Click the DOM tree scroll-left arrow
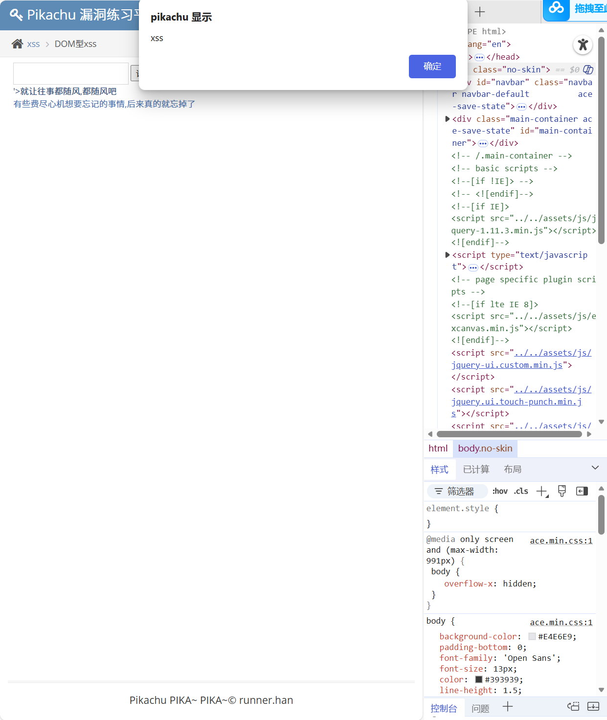Screen dimensions: 607x720 pyautogui.click(x=430, y=434)
